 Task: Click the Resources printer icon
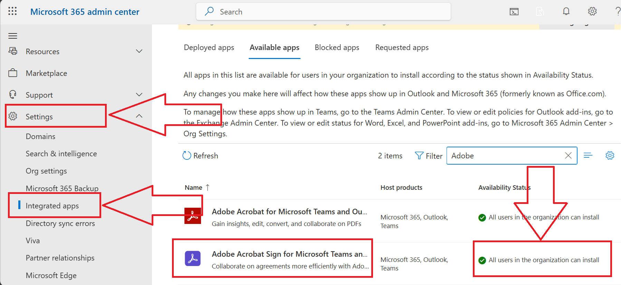[13, 51]
